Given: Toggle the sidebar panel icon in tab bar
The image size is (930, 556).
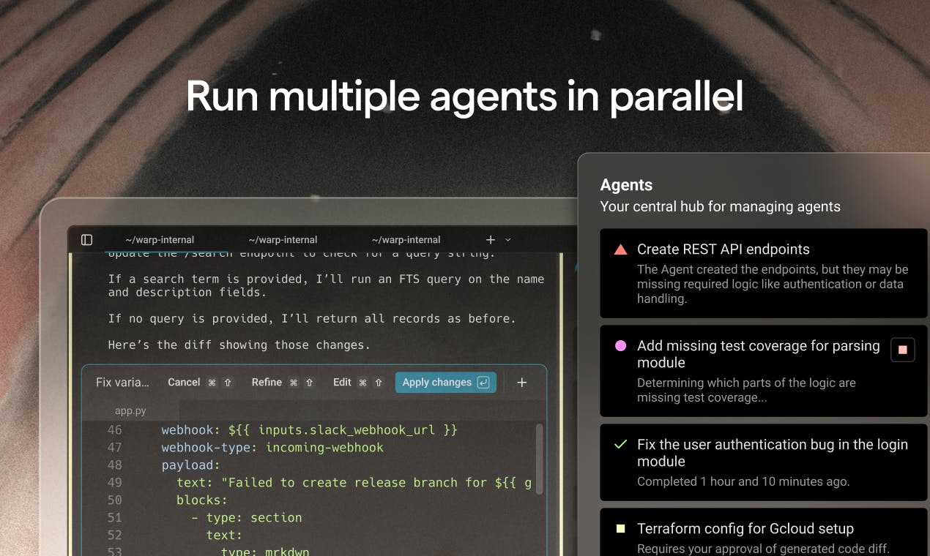Looking at the screenshot, I should pyautogui.click(x=86, y=240).
